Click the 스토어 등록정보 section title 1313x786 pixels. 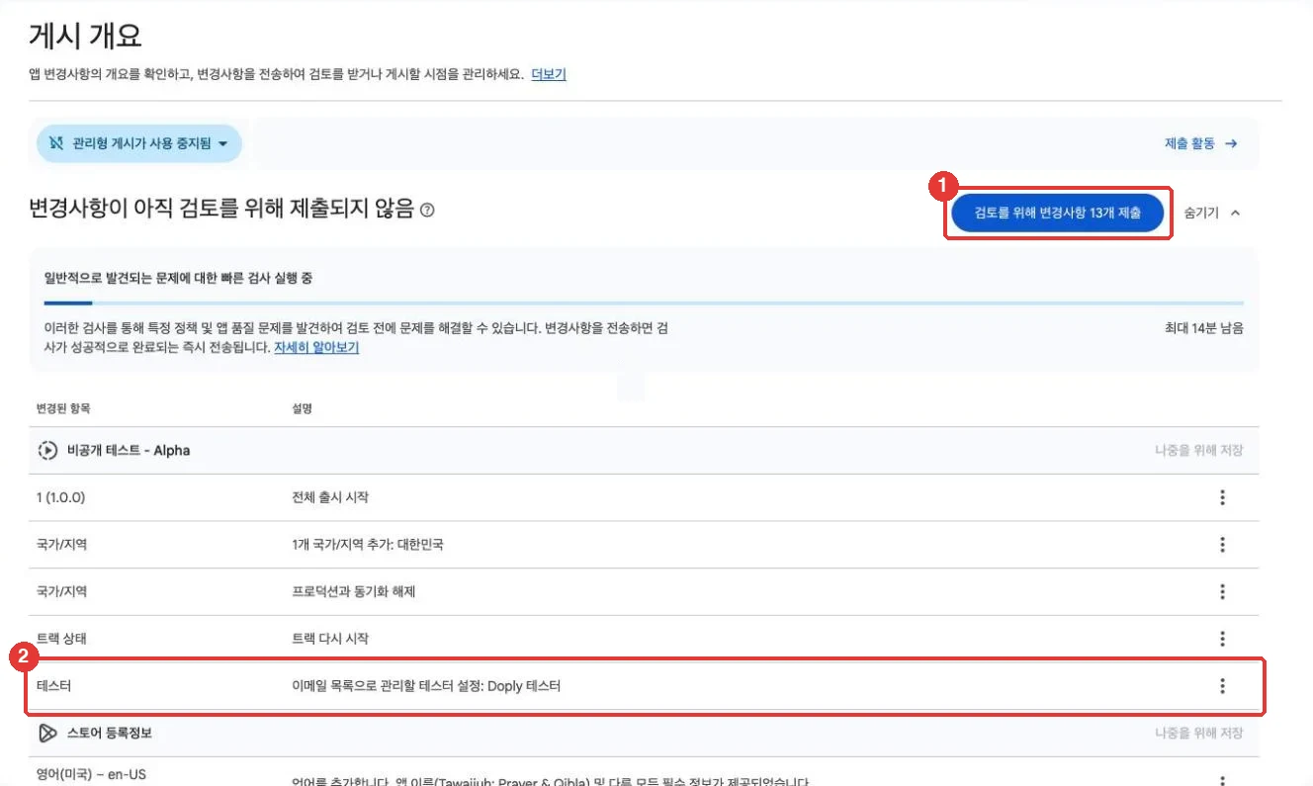tap(110, 734)
